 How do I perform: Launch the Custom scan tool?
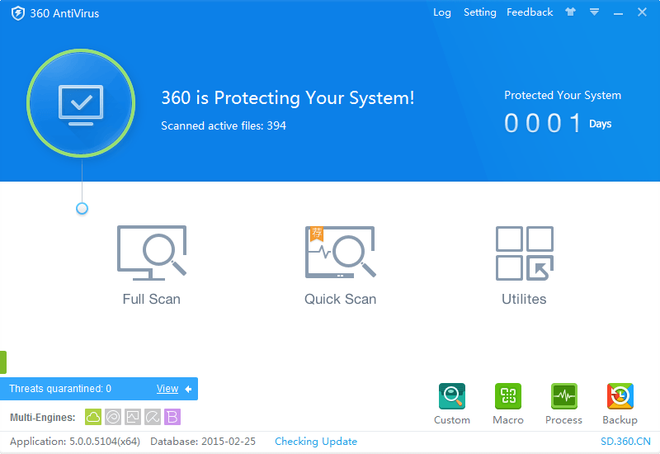pos(451,404)
